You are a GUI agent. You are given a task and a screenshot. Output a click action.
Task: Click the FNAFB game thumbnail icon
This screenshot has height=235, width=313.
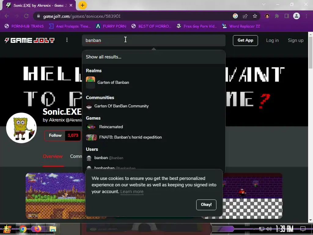(x=91, y=137)
